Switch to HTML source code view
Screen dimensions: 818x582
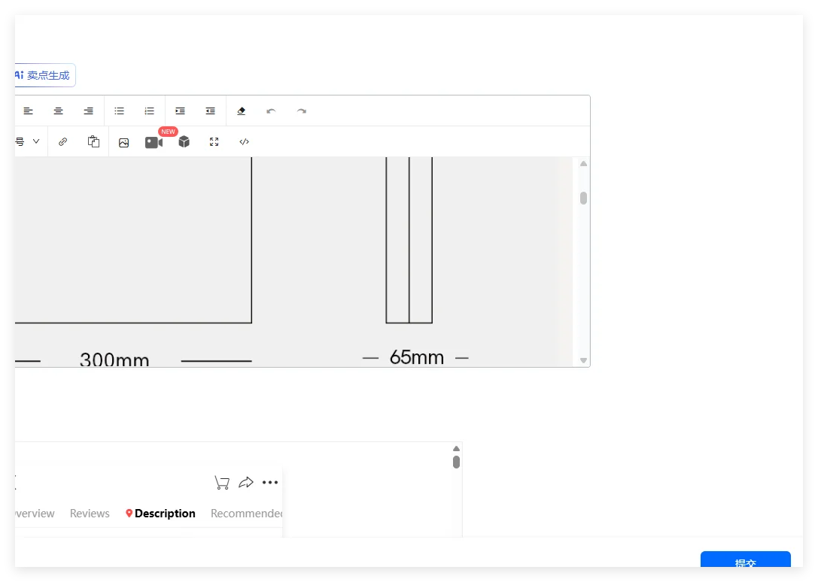pos(244,142)
